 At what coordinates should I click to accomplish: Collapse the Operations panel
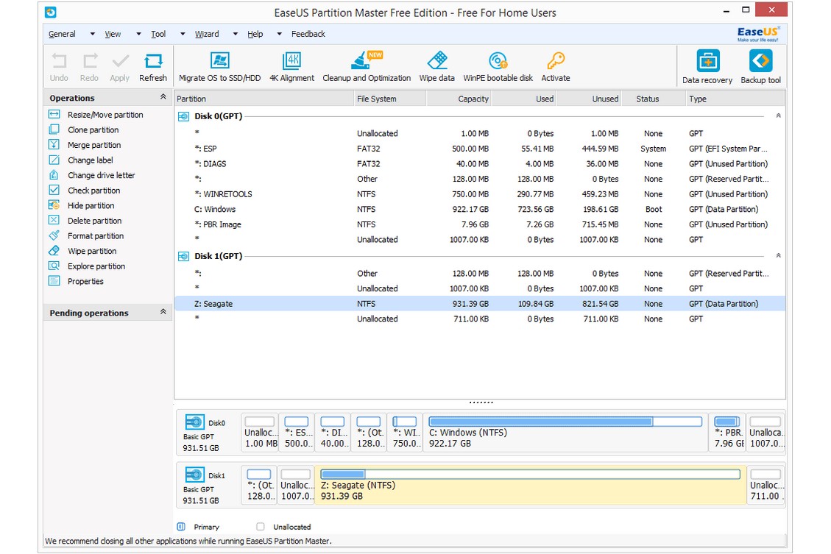[x=163, y=97]
